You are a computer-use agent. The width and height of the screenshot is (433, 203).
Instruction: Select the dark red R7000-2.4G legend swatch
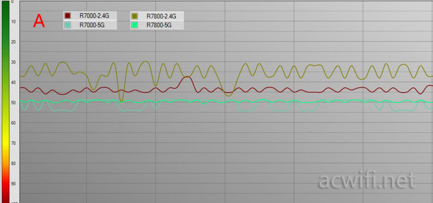pos(67,16)
